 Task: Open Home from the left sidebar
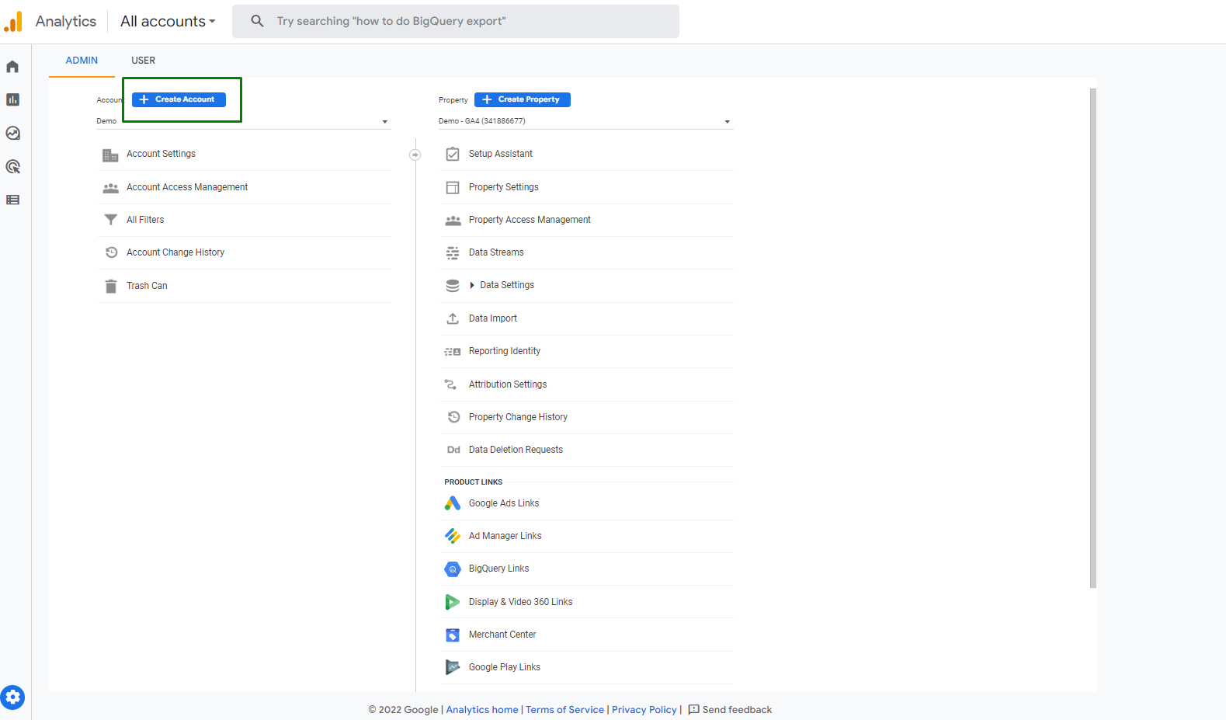point(12,67)
